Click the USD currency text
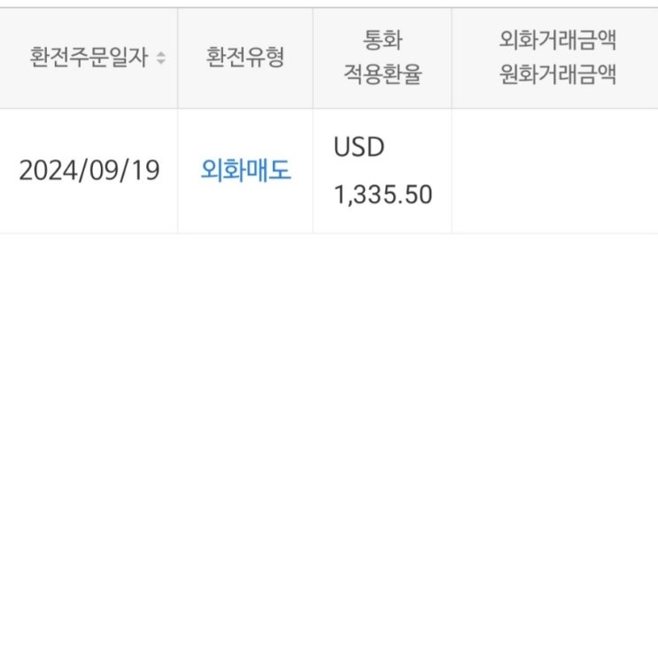 [359, 147]
